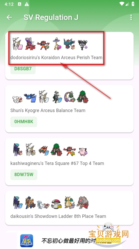The image size is (139, 249).
Task: Click Rillaboom sprite in Shun's team
Action: pos(82,97)
